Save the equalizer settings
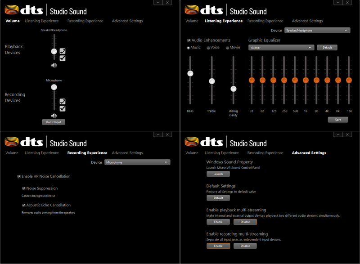This screenshot has width=360, height=264. click(338, 120)
